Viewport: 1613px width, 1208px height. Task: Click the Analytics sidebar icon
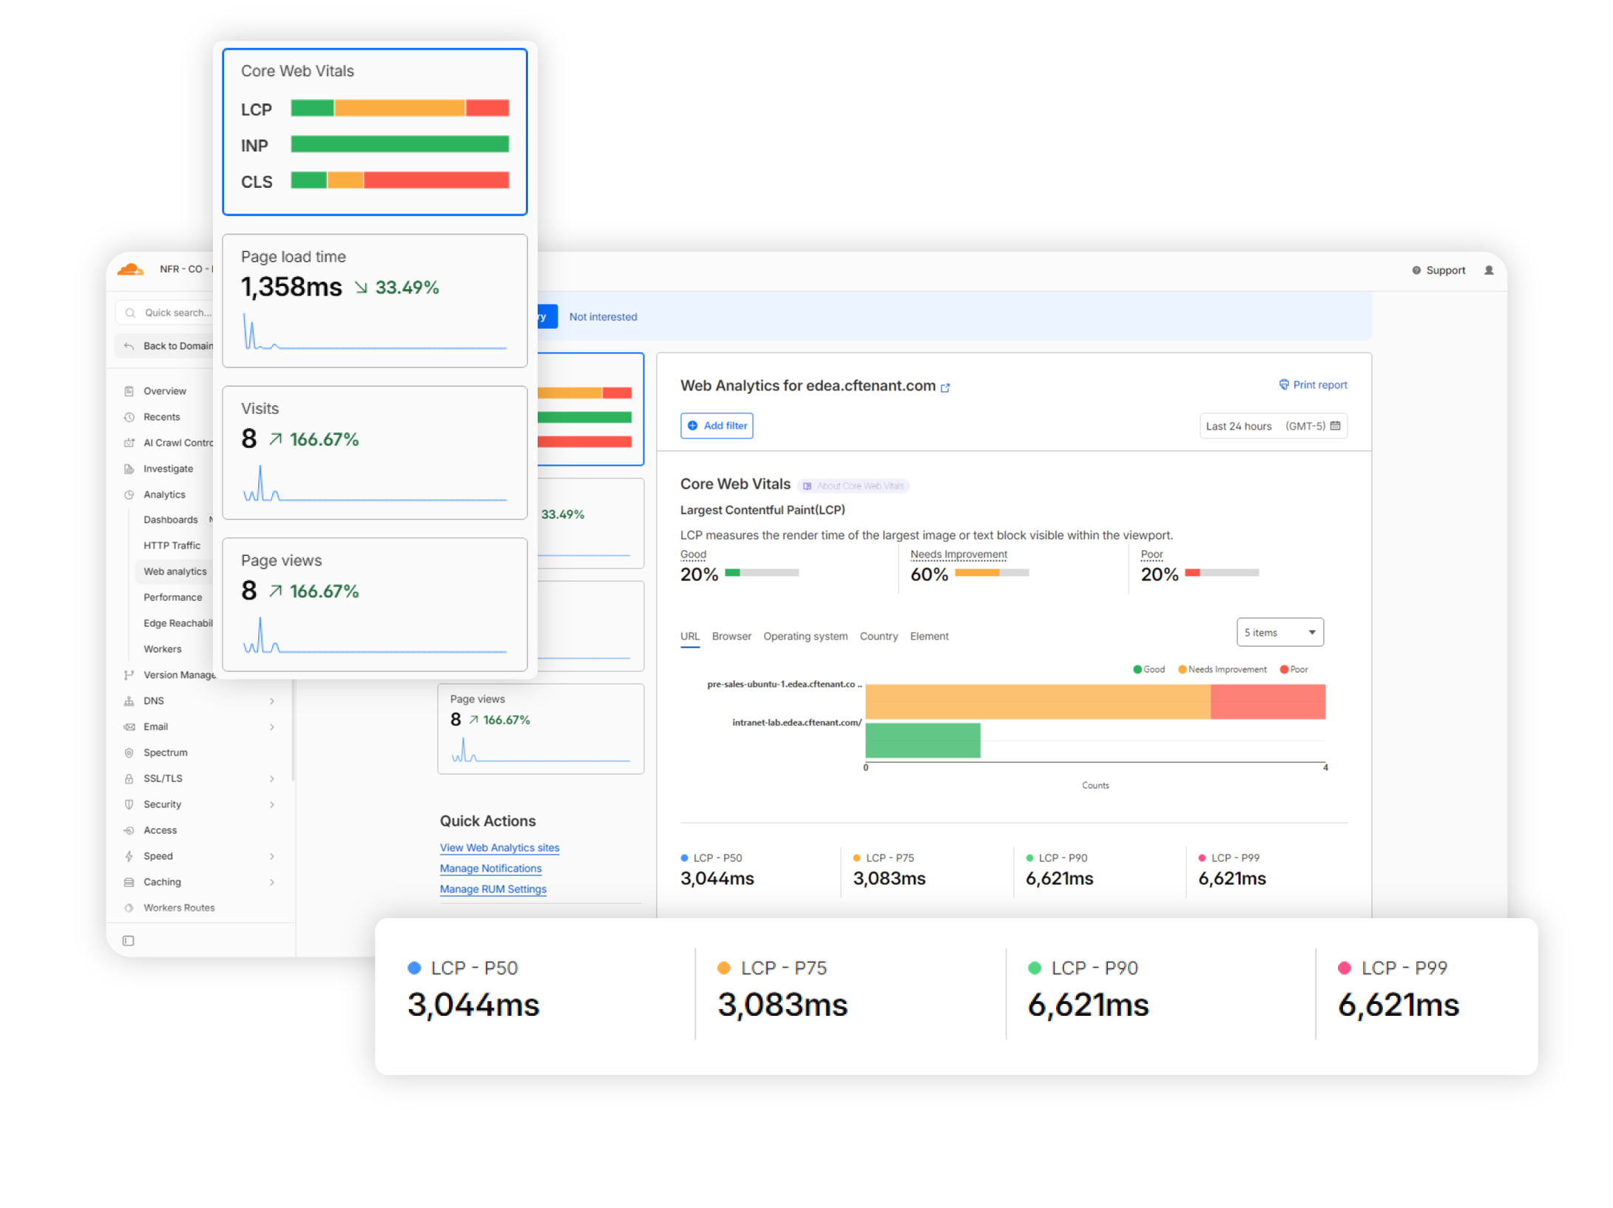click(x=129, y=495)
